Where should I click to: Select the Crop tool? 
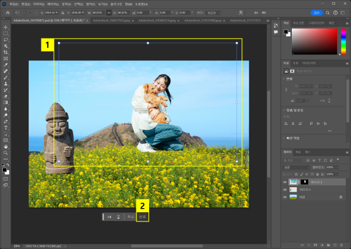pos(5,53)
